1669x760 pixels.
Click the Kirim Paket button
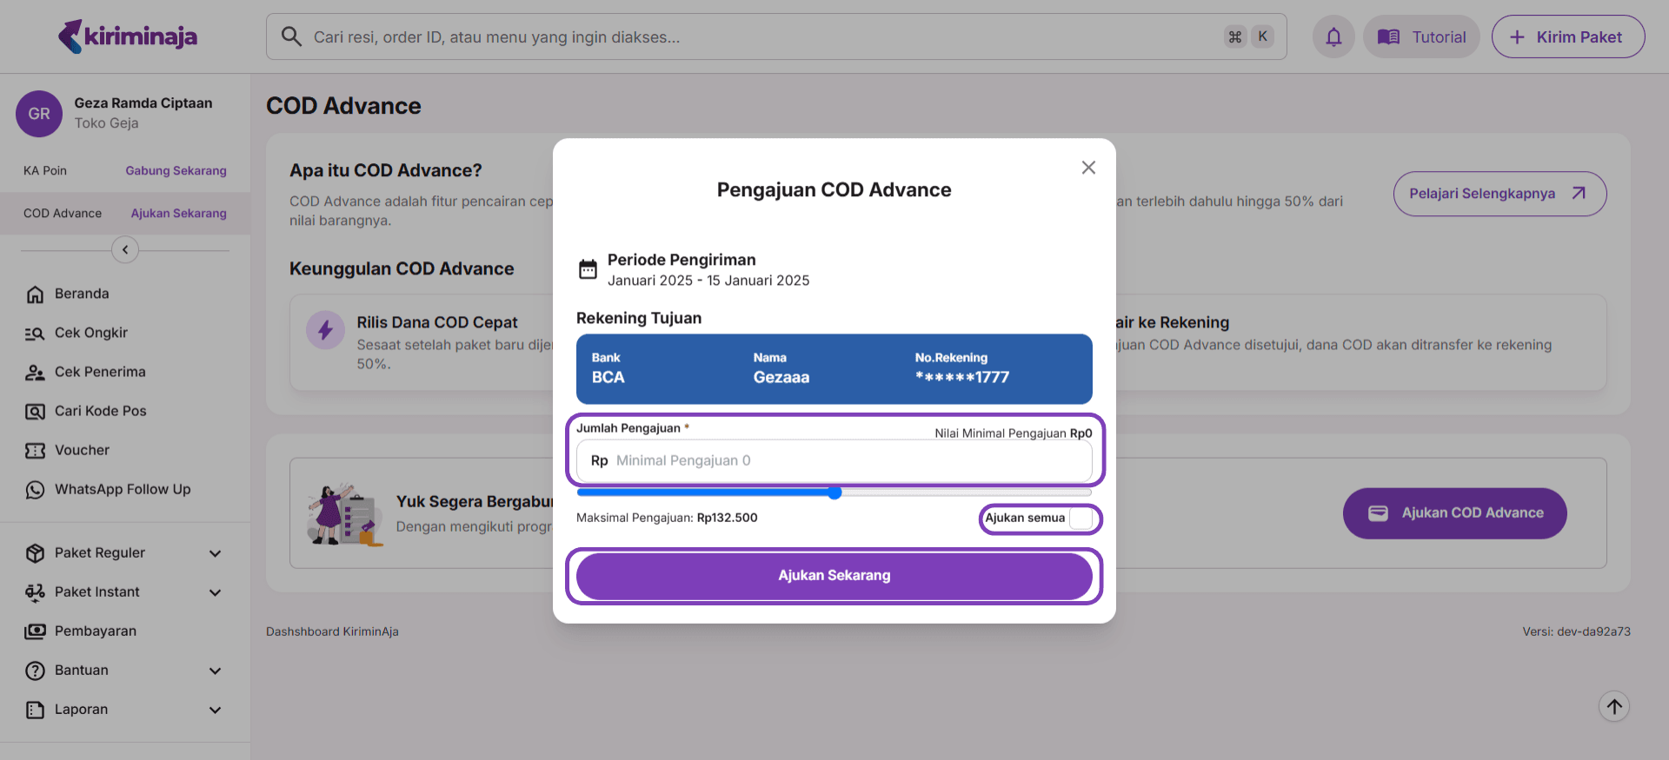click(x=1567, y=37)
